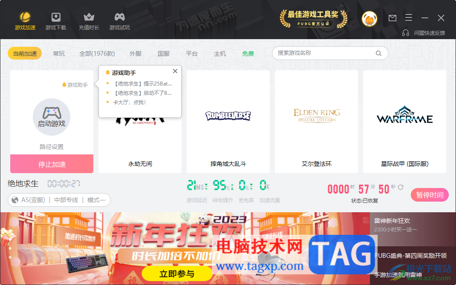Minimize the accelerator window
This screenshot has width=456, height=285.
point(424,18)
